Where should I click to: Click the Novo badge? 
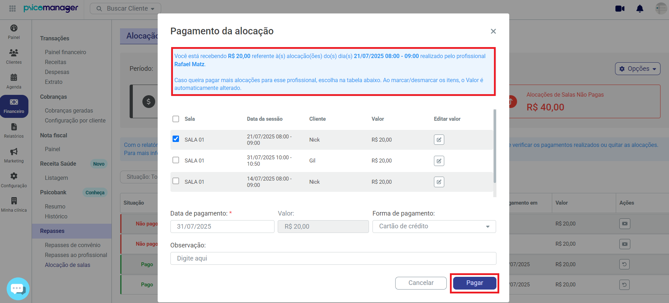coord(99,164)
